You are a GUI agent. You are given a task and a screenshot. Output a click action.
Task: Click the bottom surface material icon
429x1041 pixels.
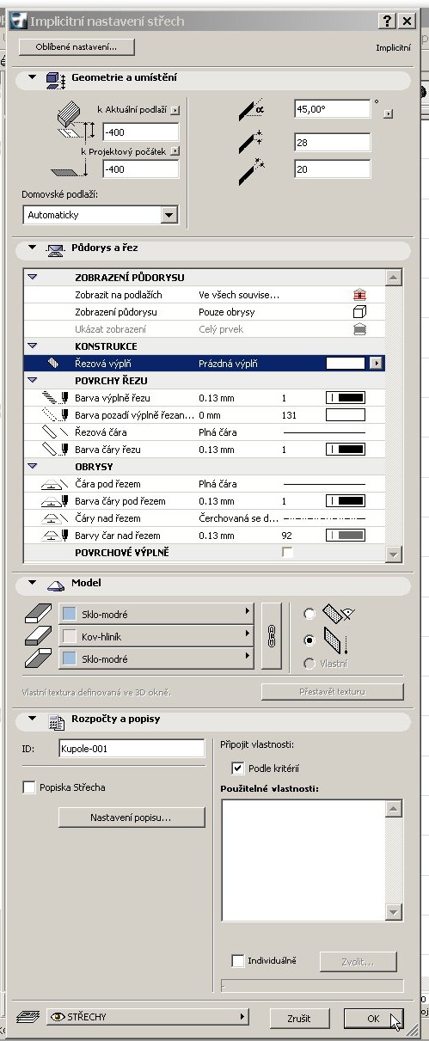click(38, 659)
